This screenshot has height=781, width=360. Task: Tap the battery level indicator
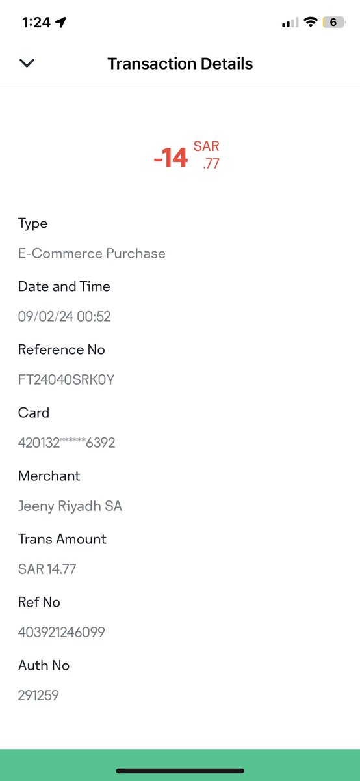(x=333, y=22)
